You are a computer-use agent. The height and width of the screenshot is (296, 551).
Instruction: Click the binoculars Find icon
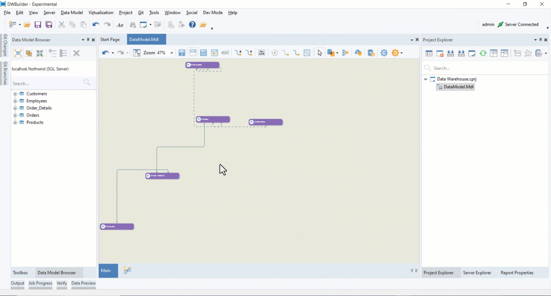[133, 25]
